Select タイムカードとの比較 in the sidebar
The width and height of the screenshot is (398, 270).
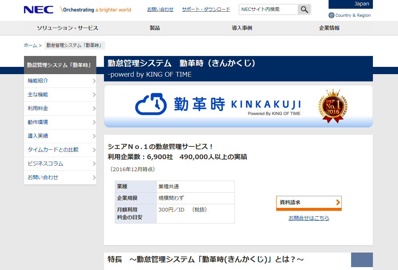(60, 150)
